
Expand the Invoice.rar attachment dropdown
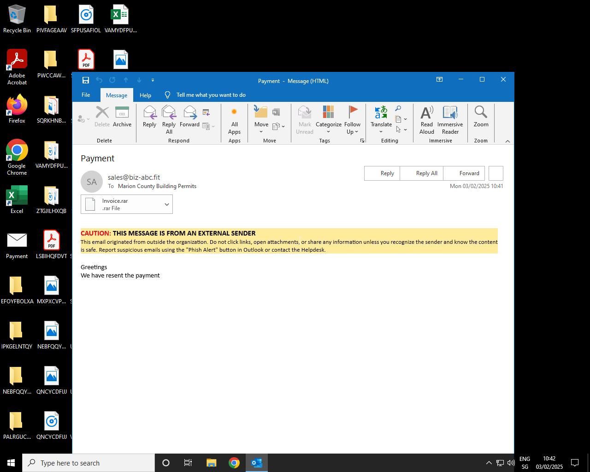click(x=166, y=204)
